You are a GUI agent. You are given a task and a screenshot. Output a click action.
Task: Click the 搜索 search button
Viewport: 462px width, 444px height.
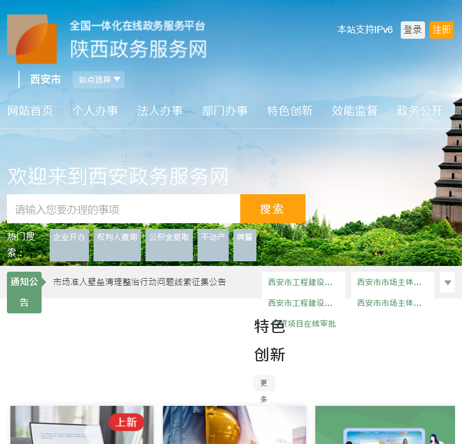coord(273,208)
